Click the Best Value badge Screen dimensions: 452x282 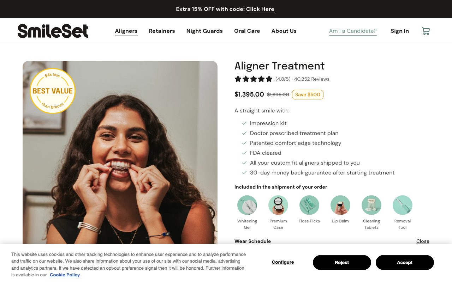pos(53,91)
